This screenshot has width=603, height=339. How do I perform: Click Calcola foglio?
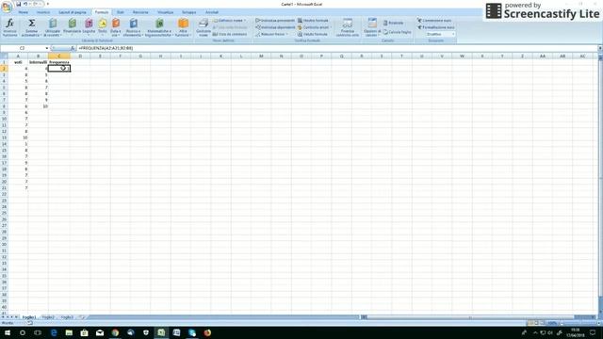pos(398,32)
